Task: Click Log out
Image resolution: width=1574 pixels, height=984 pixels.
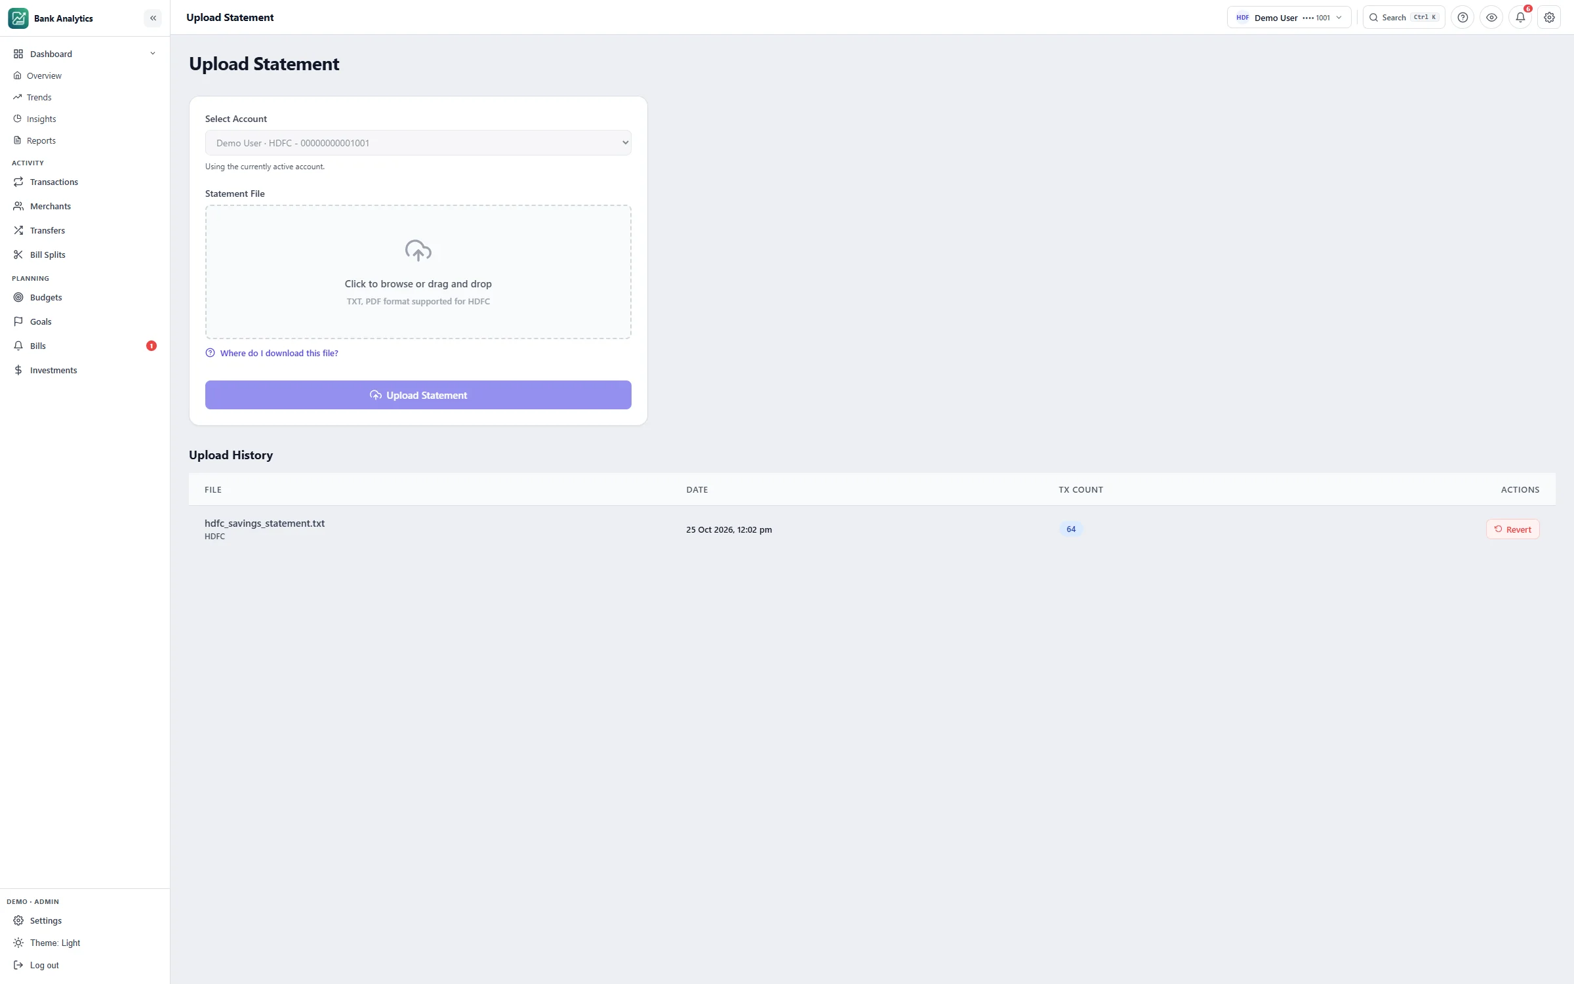Action: click(85, 965)
